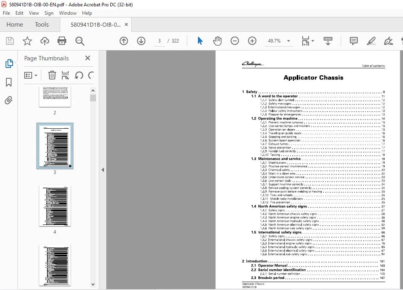Print the document with printer icon
The height and width of the screenshot is (290, 403).
62,41
